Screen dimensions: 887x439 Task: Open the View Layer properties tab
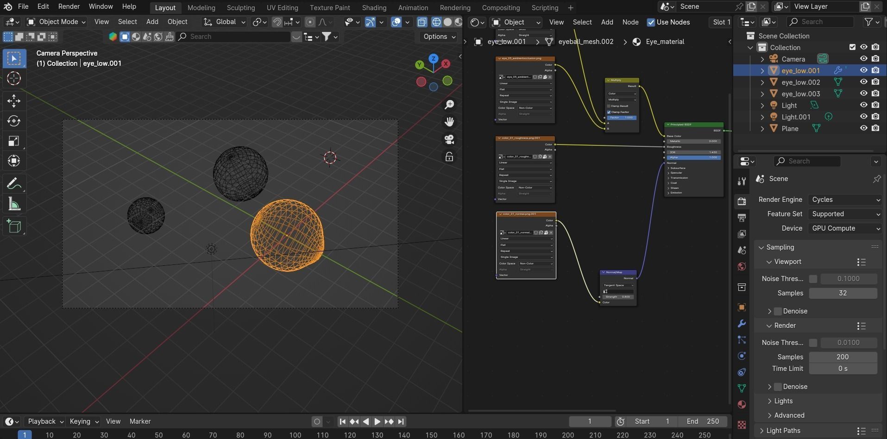coord(742,234)
